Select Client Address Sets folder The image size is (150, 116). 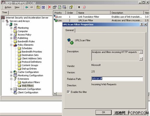click(x=32, y=58)
